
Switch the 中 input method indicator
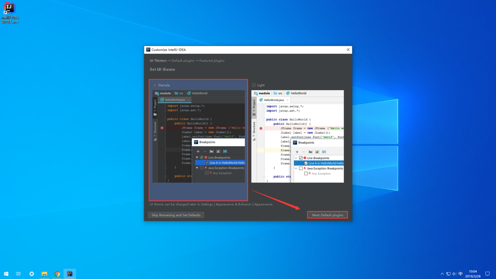461,274
